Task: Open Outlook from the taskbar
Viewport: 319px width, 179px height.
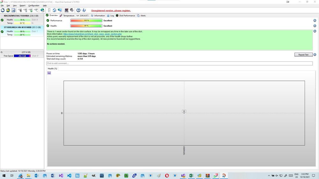Action: click(37, 176)
